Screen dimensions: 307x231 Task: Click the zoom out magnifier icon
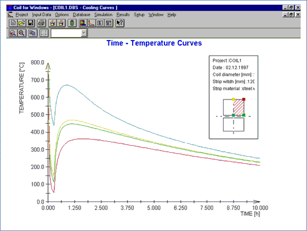click(x=13, y=33)
